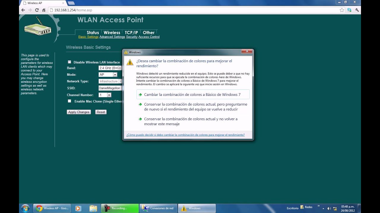This screenshot has height=213, width=380.
Task: Close the Windows performance dialog
Action: coord(247,52)
